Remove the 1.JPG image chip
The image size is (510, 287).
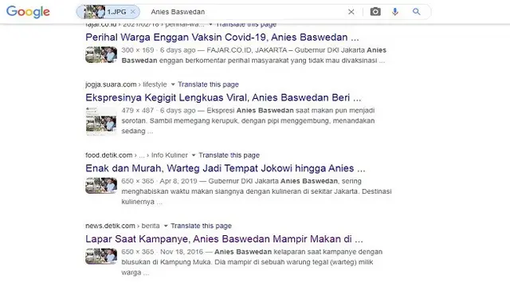click(x=133, y=12)
